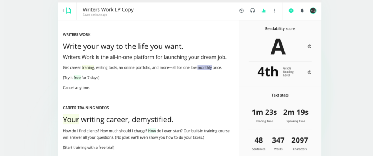Select highlighted word 'free' in Try it line
Screen dimensions: 373x156
(77, 77)
